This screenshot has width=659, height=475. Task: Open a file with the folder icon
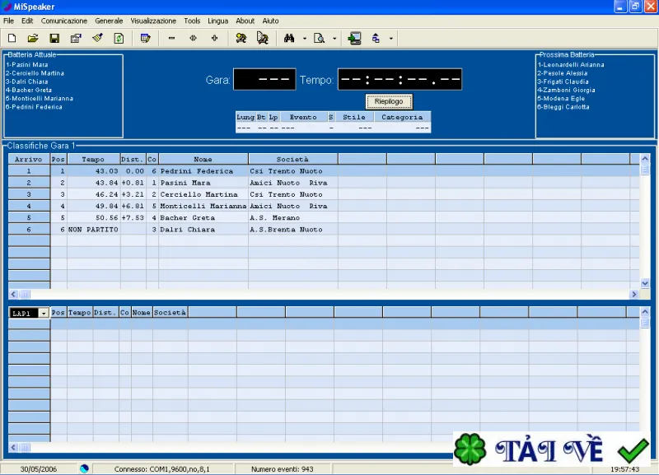point(33,38)
